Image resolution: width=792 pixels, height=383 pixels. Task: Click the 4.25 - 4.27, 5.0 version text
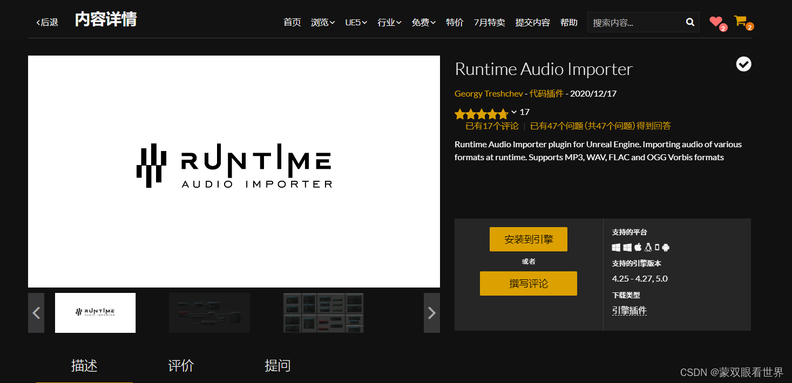pos(640,279)
